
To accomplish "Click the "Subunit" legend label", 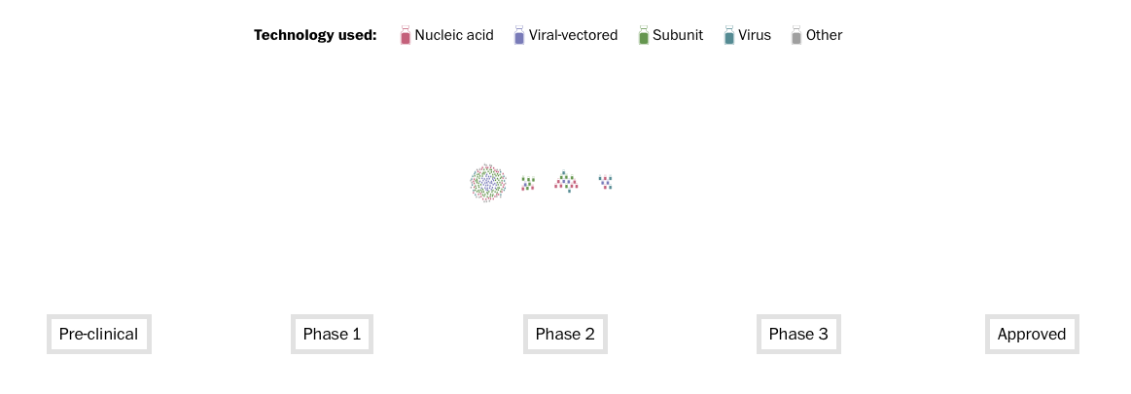I will (678, 36).
